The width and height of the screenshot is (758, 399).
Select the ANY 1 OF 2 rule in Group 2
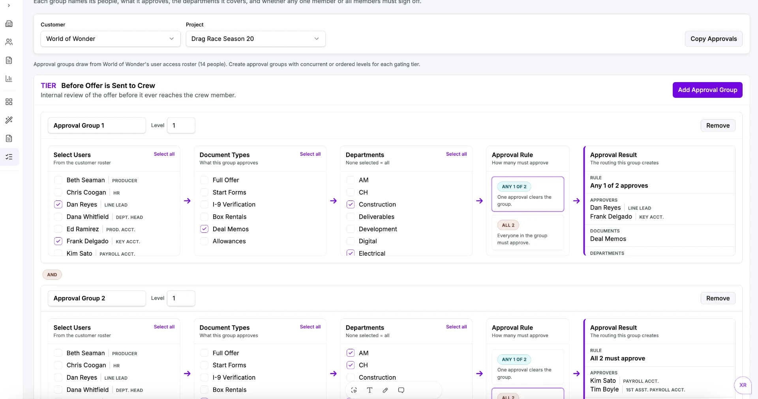coord(527,367)
